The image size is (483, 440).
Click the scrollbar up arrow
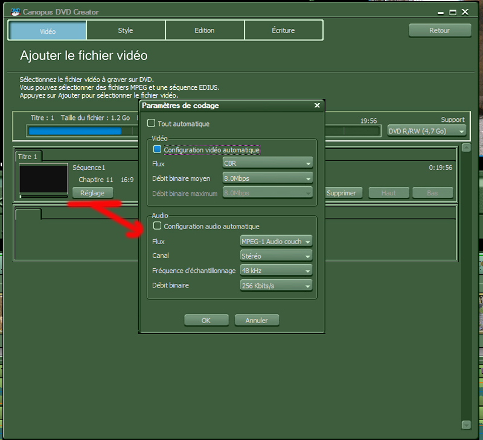point(466,148)
